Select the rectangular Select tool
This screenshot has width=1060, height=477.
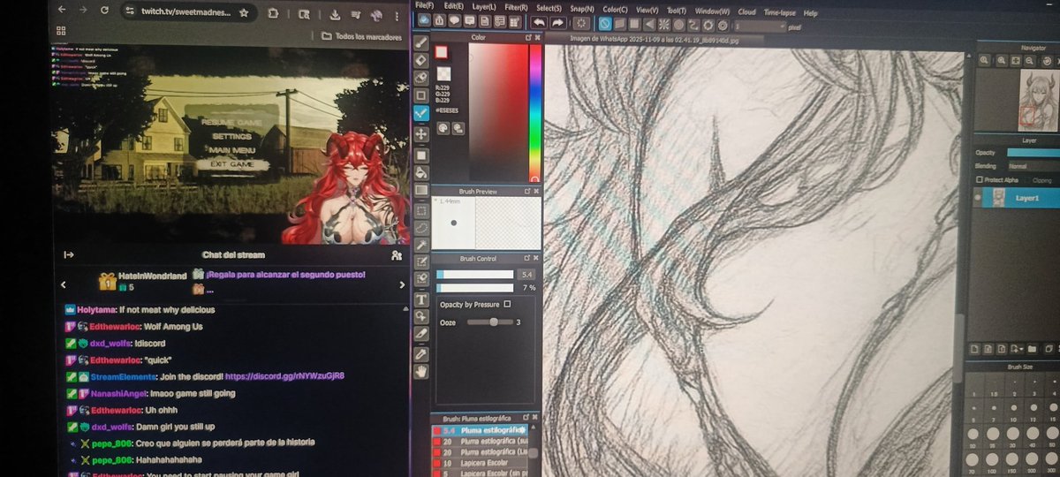click(x=421, y=209)
